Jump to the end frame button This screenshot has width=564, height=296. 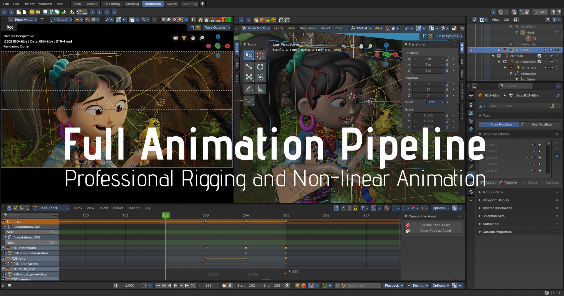(x=187, y=285)
